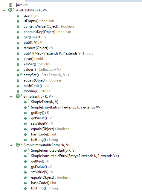Image resolution: width=142 pixels, height=196 pixels.
Task: Select the SimpleEntry constructor taking an Entry
Action: point(66,107)
